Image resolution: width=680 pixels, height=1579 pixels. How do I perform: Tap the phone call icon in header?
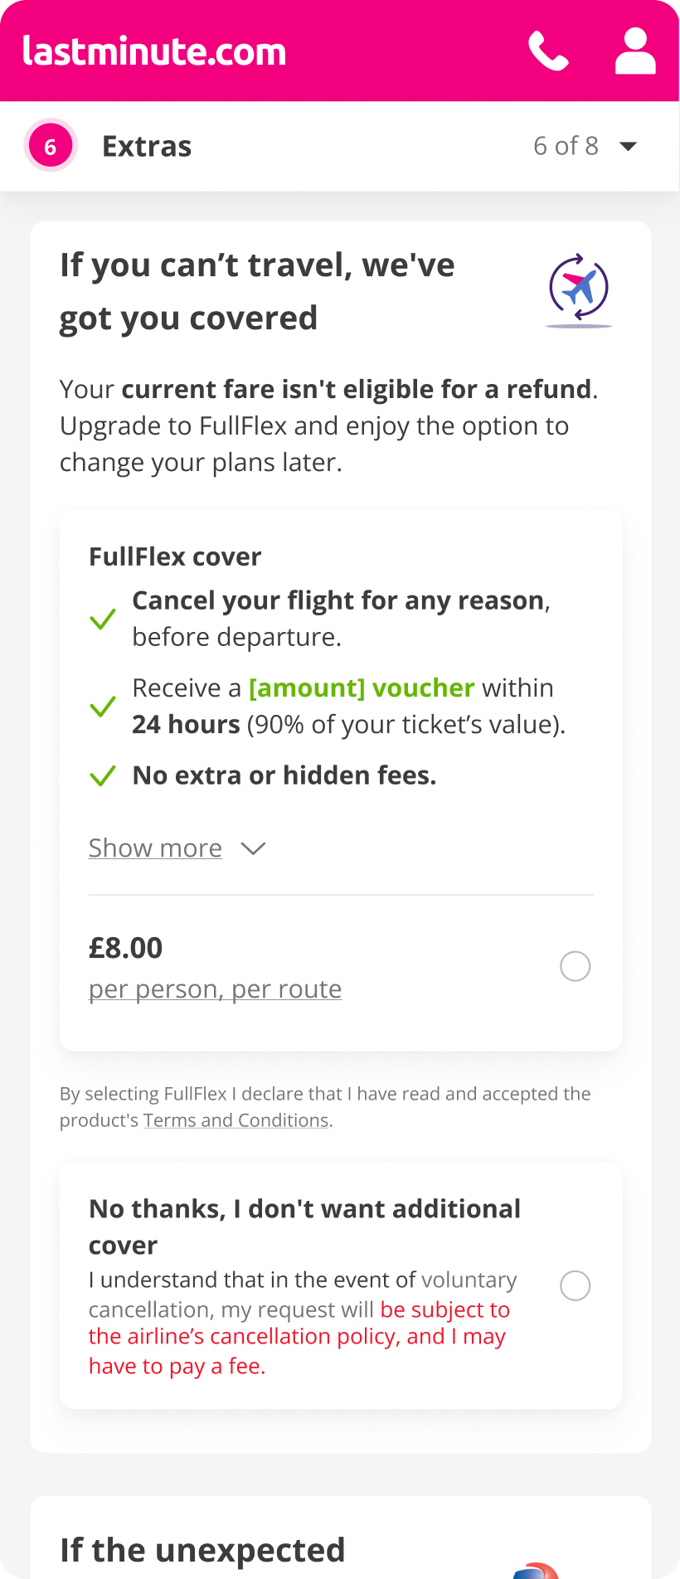tap(548, 51)
